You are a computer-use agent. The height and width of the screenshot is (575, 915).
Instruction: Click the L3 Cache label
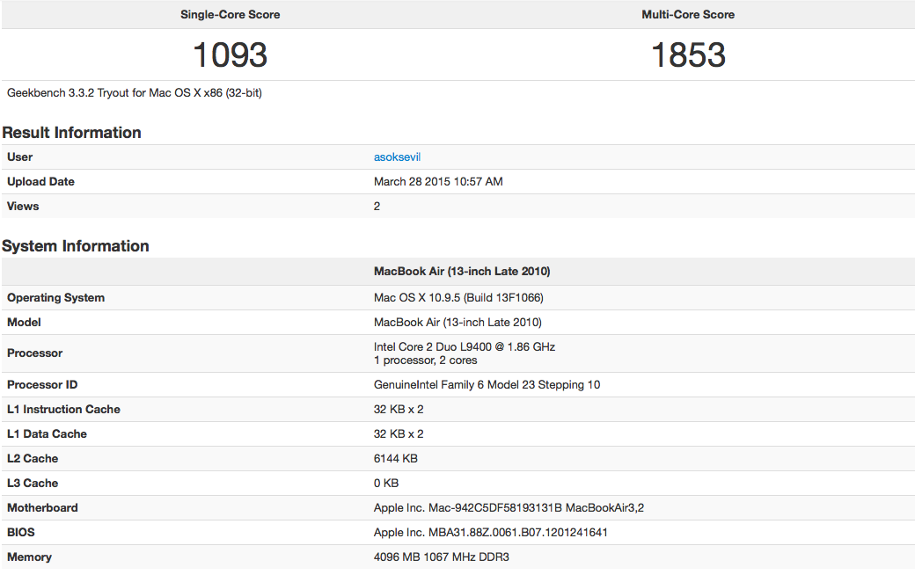(33, 483)
